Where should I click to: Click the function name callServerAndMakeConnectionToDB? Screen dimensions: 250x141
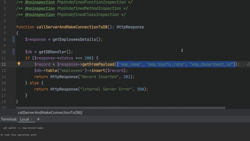click(72, 27)
